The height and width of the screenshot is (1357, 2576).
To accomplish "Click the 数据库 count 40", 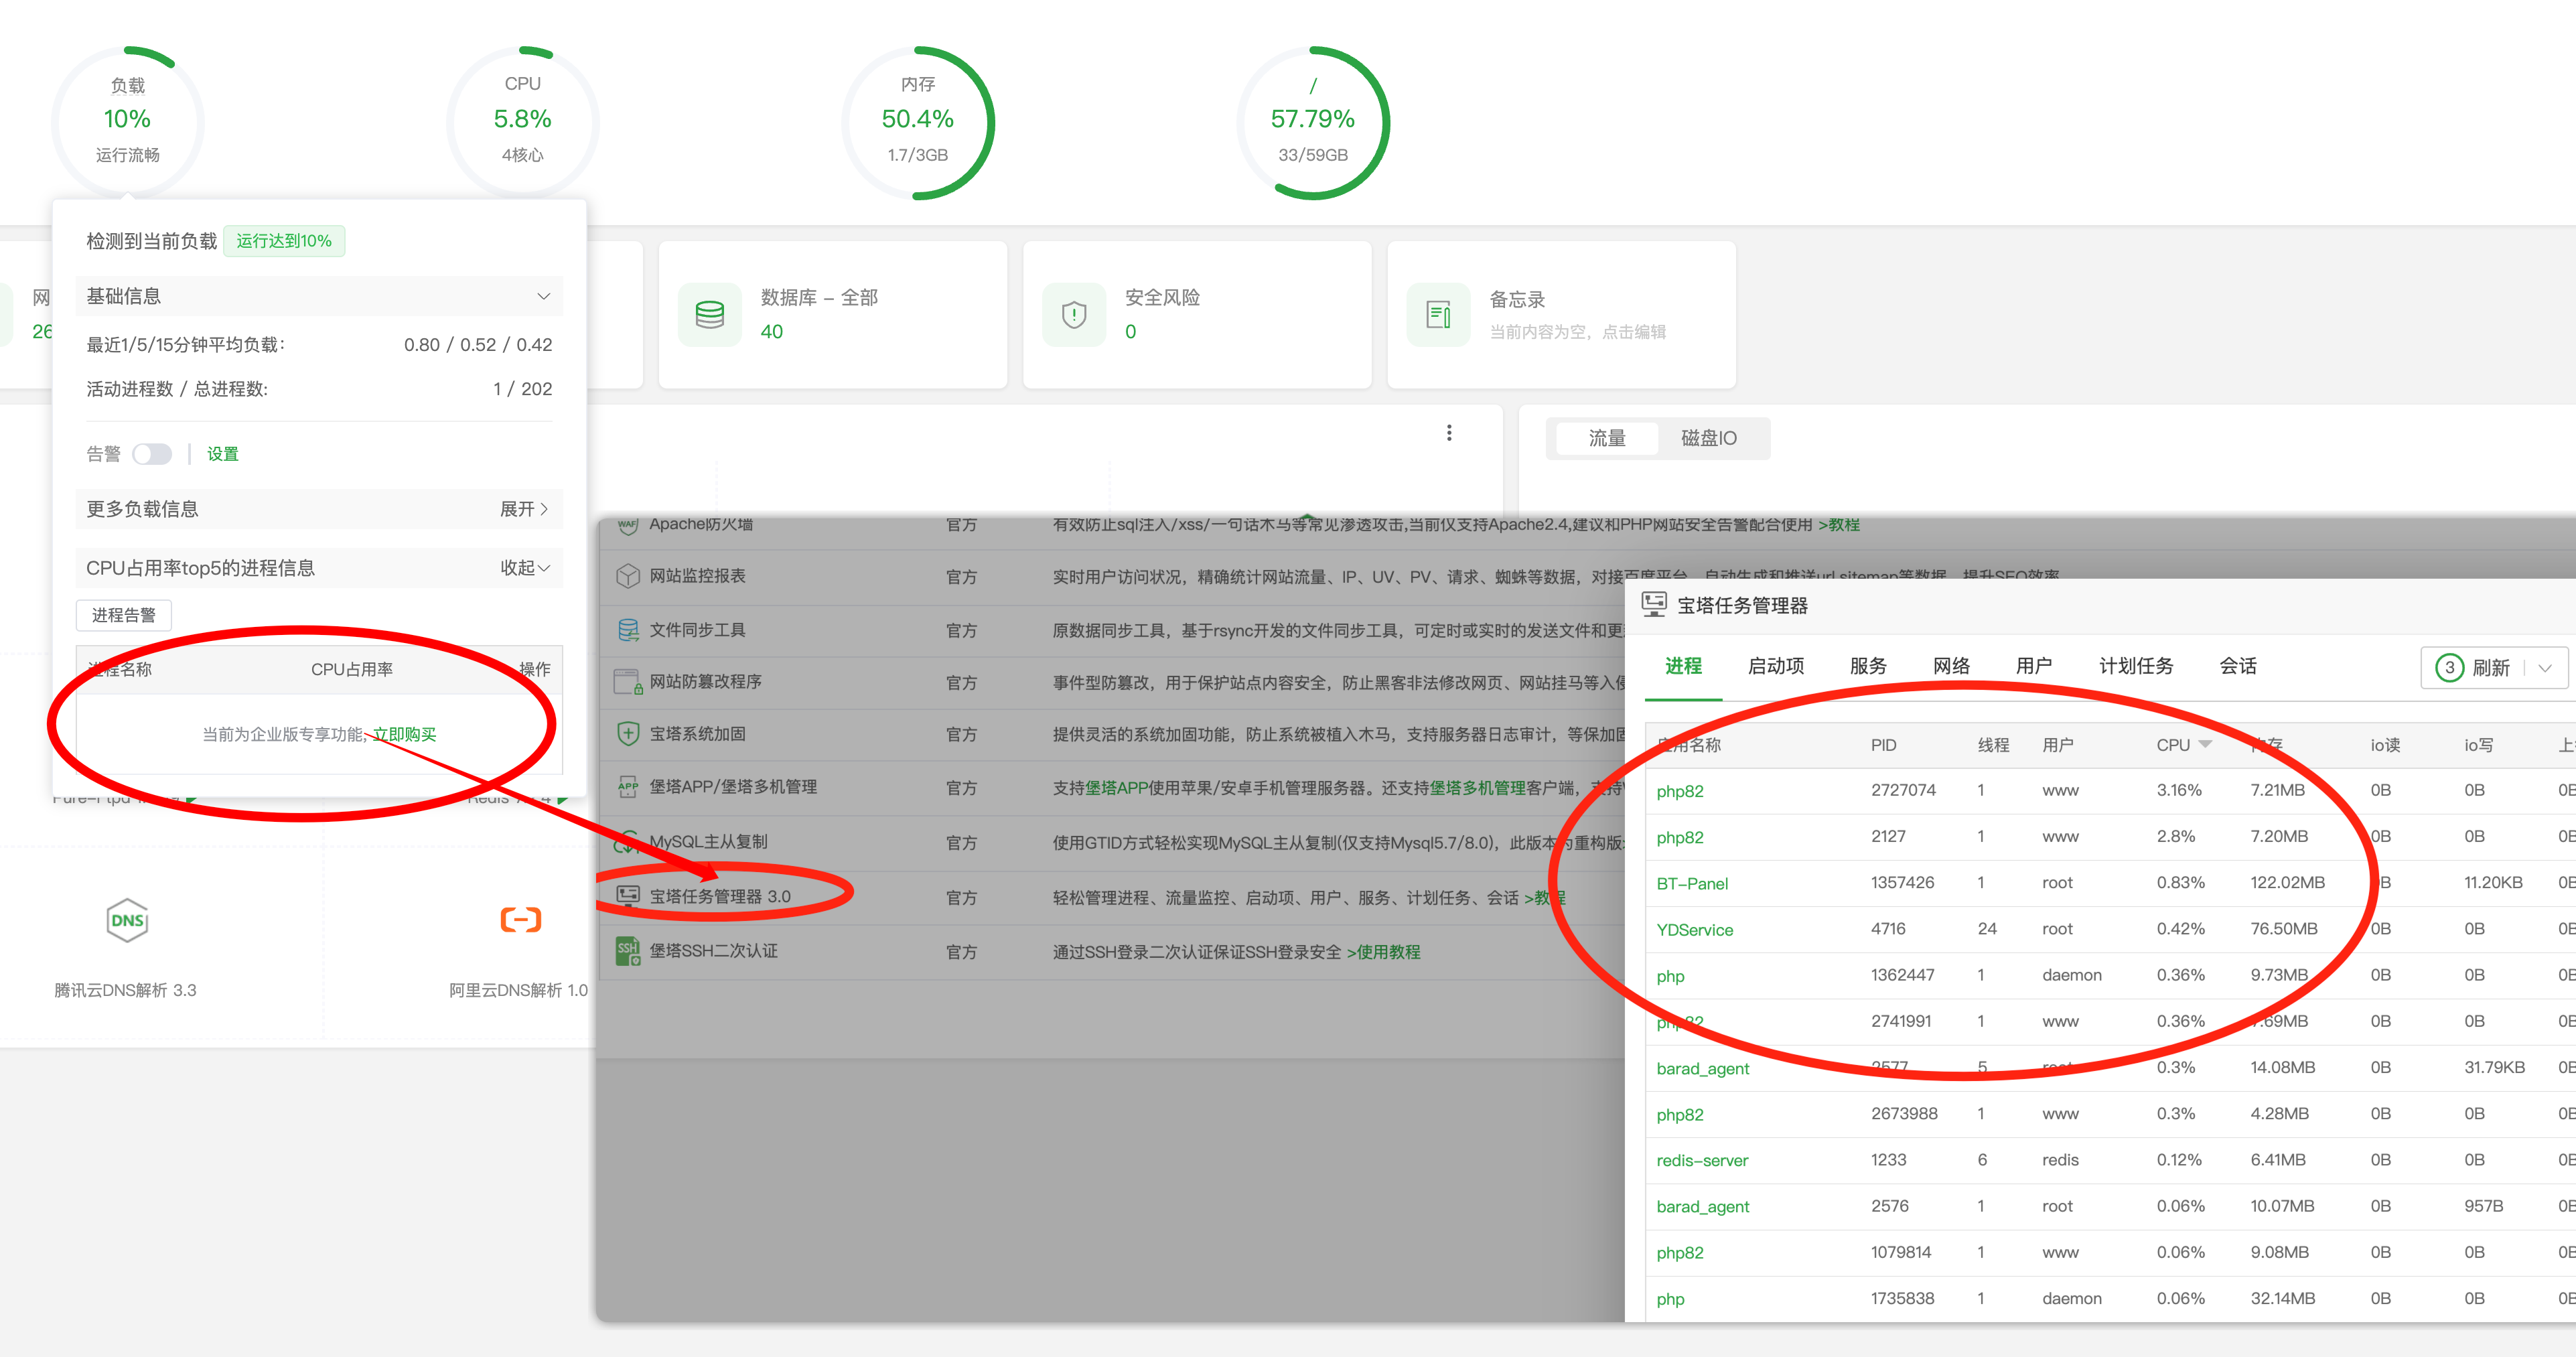I will [772, 332].
